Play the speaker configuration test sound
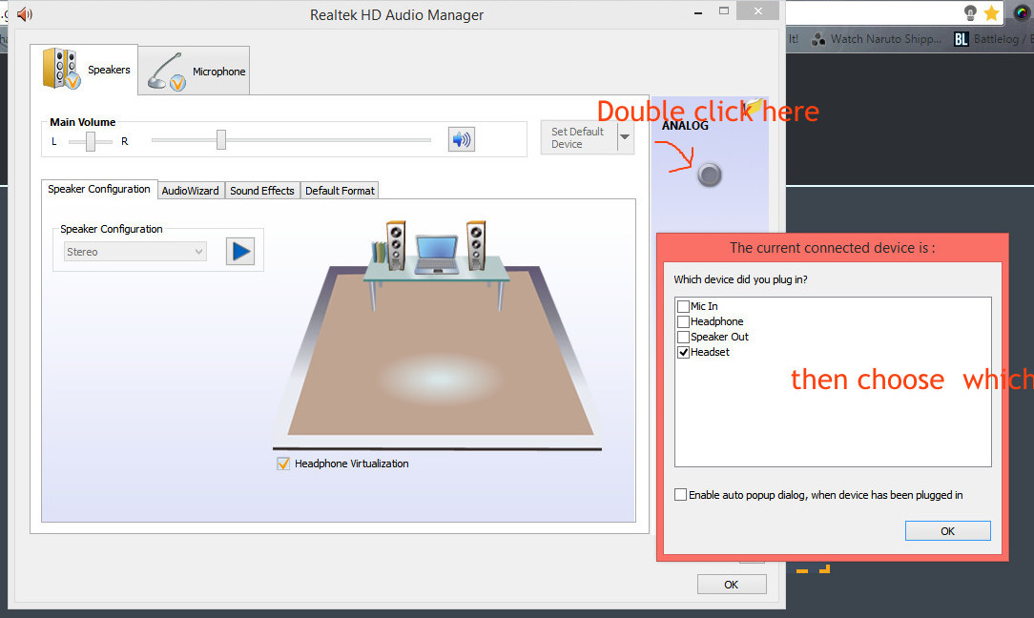The image size is (1034, 618). pos(240,251)
